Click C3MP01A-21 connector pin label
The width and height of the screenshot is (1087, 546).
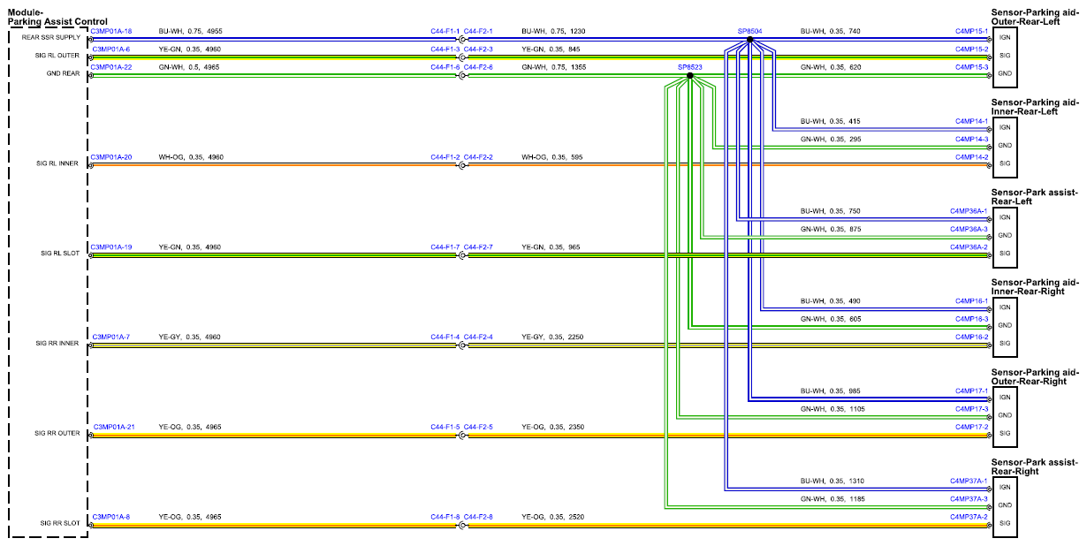(113, 427)
